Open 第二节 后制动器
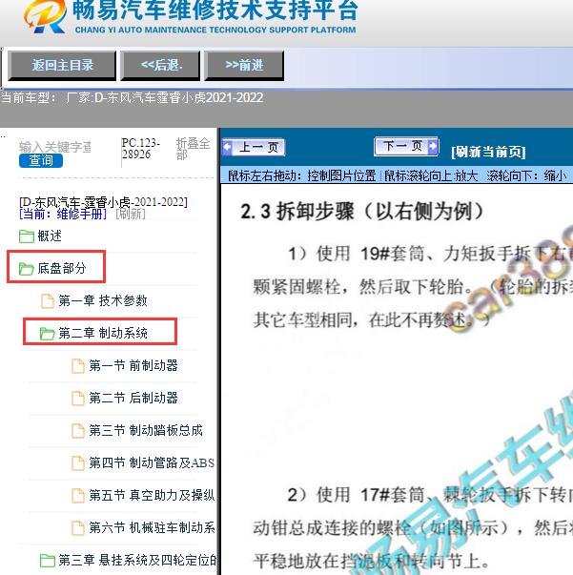This screenshot has height=575, width=573. [133, 398]
